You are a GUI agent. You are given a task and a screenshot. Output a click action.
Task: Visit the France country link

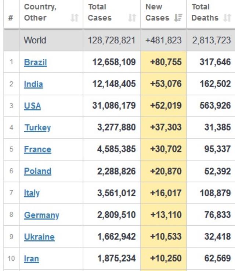[x=37, y=149]
